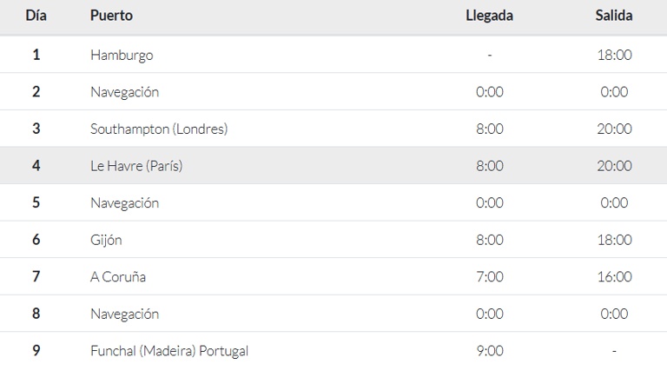
Task: Click day number 8 cell
Action: (36, 314)
